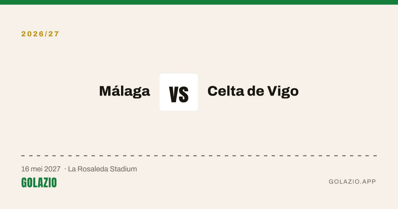Screen dimensions: 398x209
Task: Click the Celta de Vigo team name
Action: coord(253,91)
